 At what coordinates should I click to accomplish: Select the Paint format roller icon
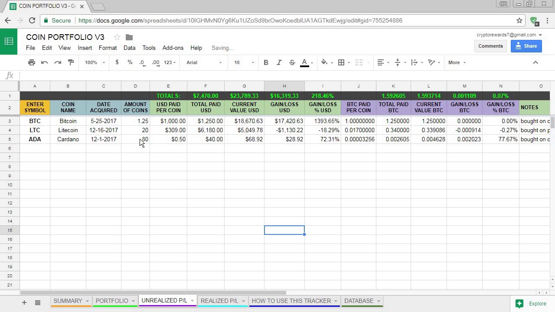(x=71, y=62)
